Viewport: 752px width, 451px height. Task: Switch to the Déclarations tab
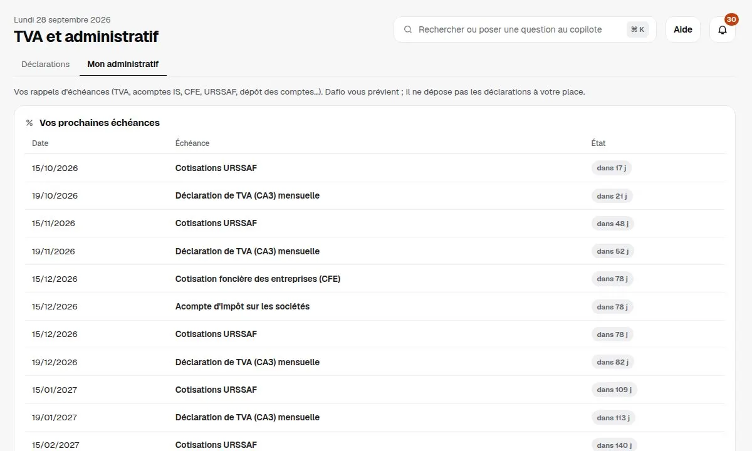46,64
